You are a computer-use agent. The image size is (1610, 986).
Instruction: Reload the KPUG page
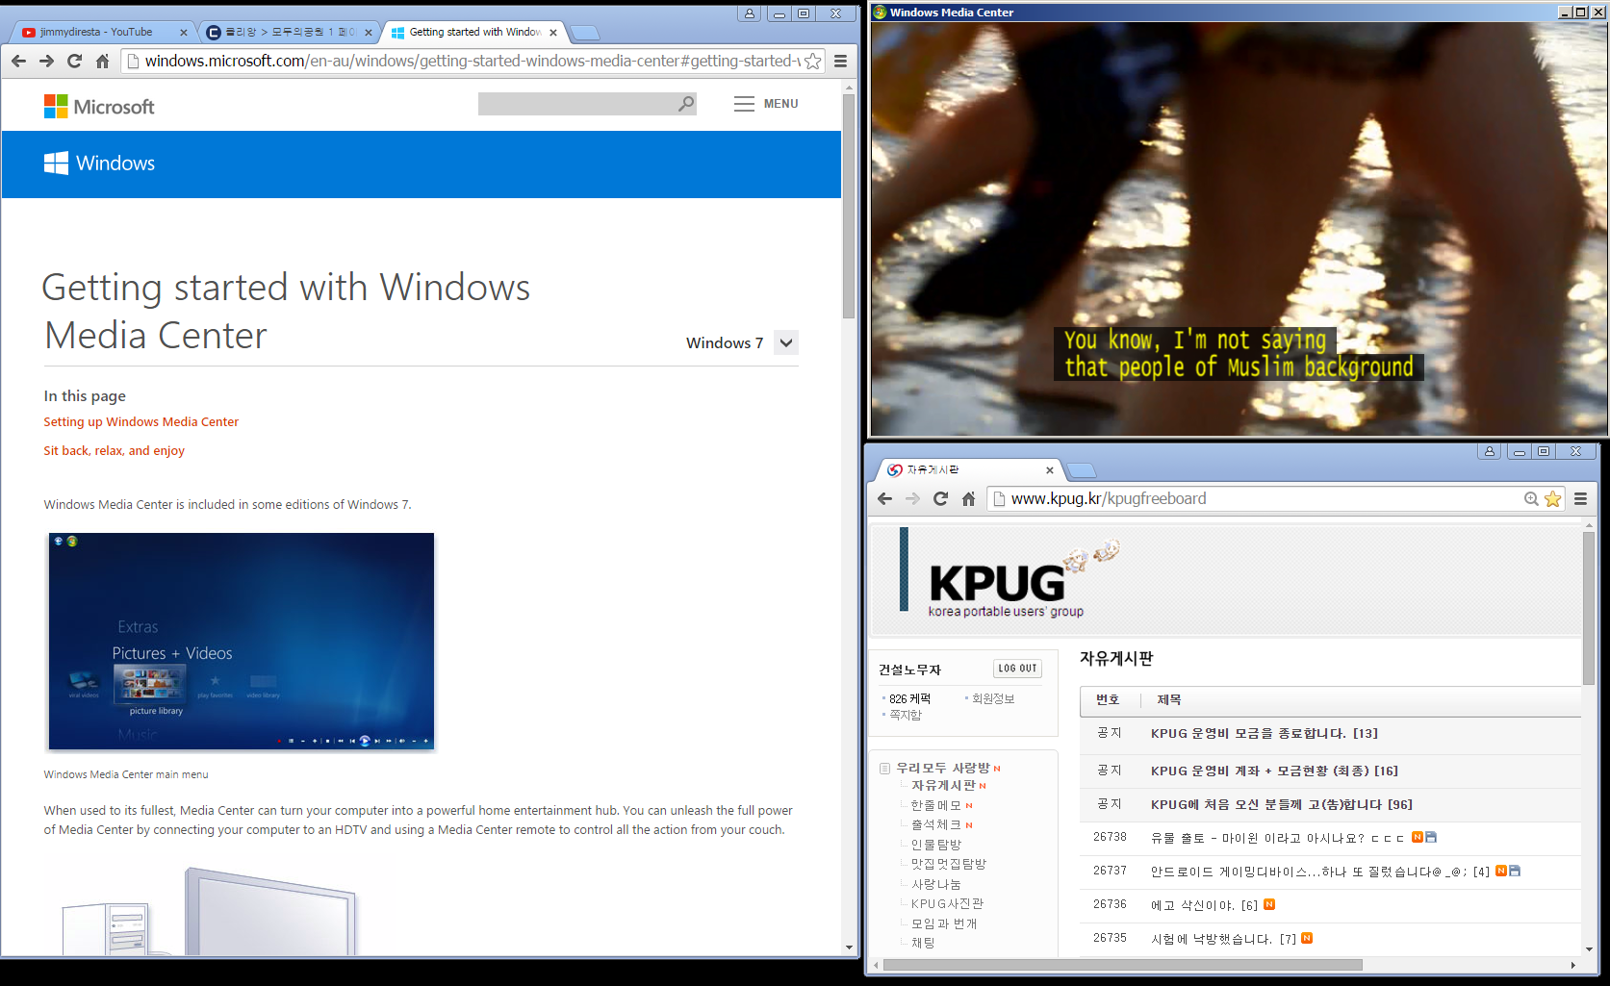pyautogui.click(x=940, y=498)
